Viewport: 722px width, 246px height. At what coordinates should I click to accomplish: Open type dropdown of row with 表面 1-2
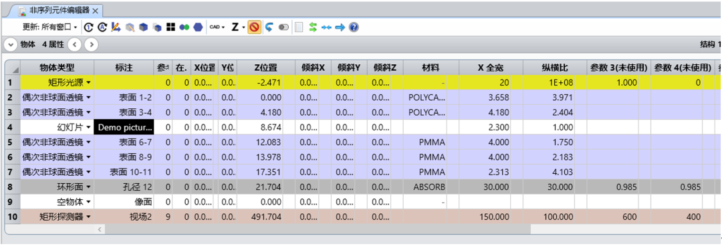[88, 97]
